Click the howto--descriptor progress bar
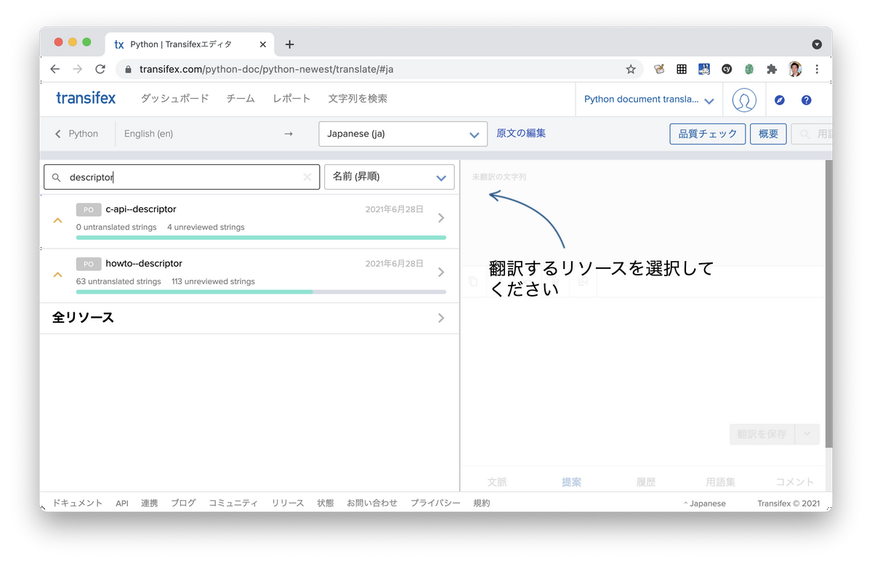 click(x=261, y=292)
